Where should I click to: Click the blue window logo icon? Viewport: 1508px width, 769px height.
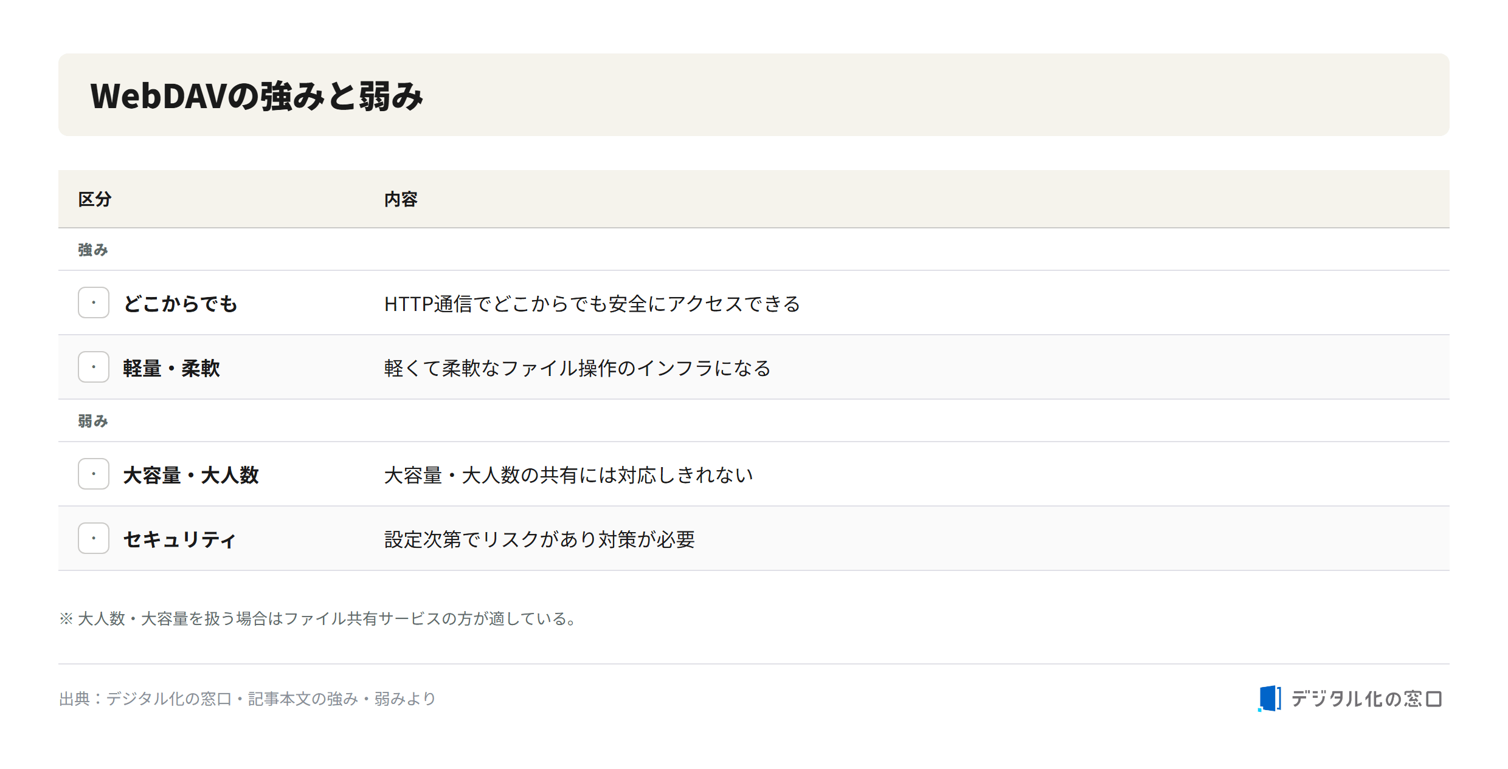click(x=1270, y=699)
